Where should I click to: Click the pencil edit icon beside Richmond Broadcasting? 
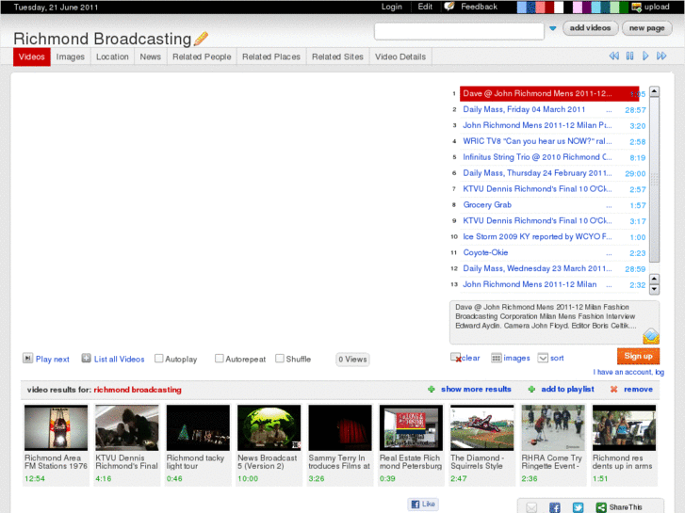pos(201,39)
